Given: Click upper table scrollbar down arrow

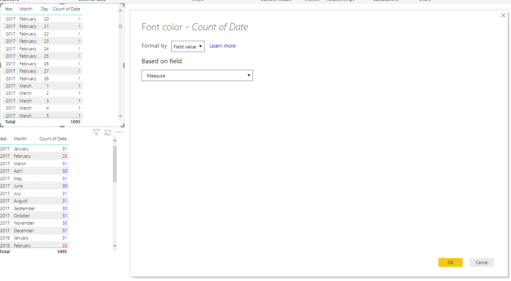Looking at the screenshot, I should point(120,116).
